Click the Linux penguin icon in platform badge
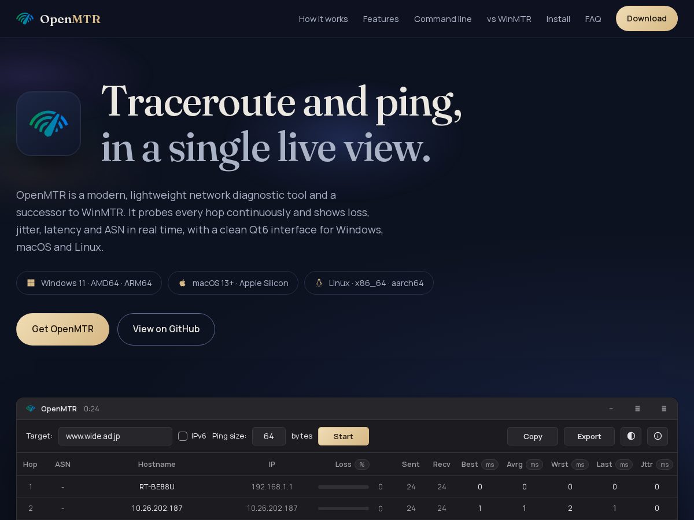Screen dimensions: 694x520 pos(319,283)
